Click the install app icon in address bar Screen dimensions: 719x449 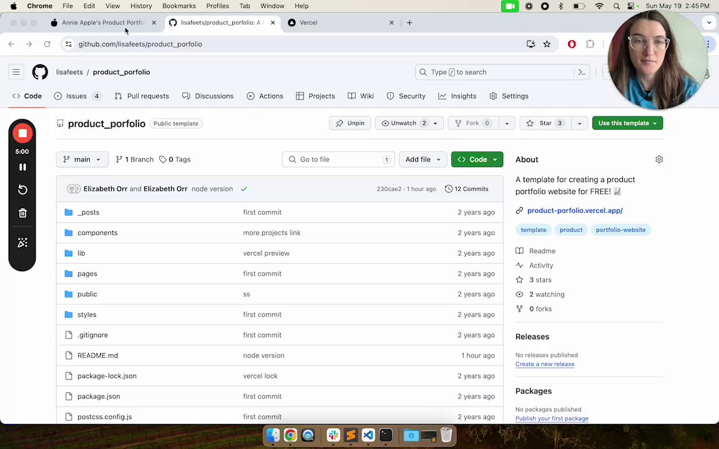click(x=531, y=44)
